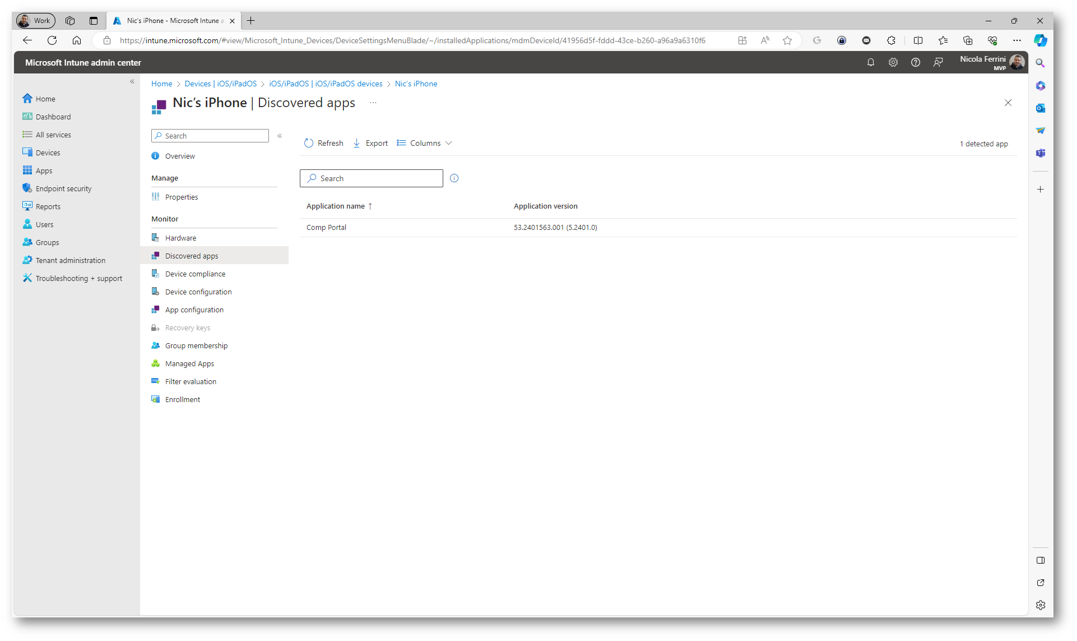
Task: Go to Apps in the sidebar
Action: 37,170
